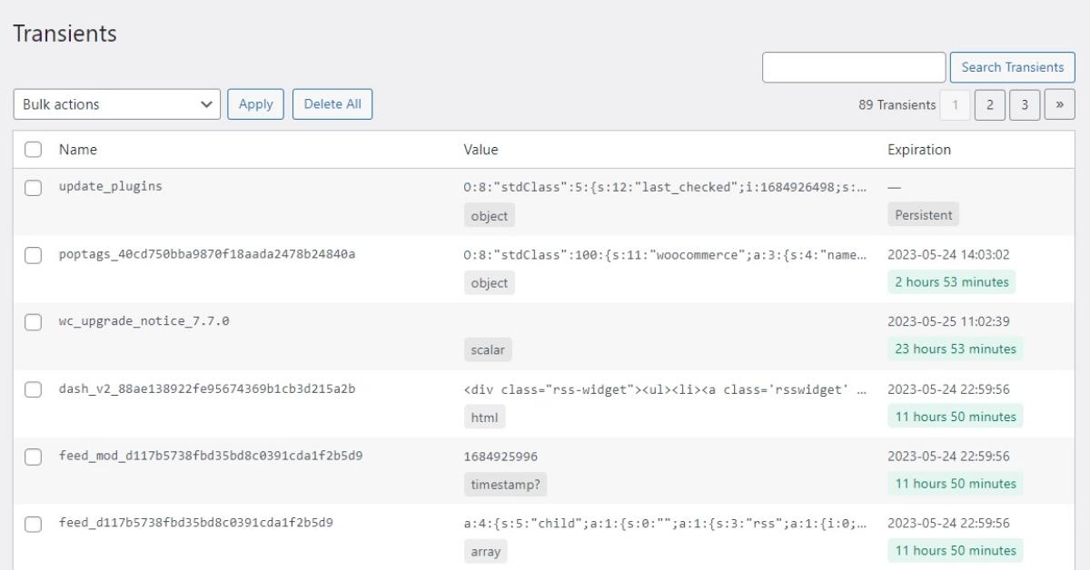The width and height of the screenshot is (1090, 570).
Task: Check the select-all checkbox in table header
Action: 33,150
